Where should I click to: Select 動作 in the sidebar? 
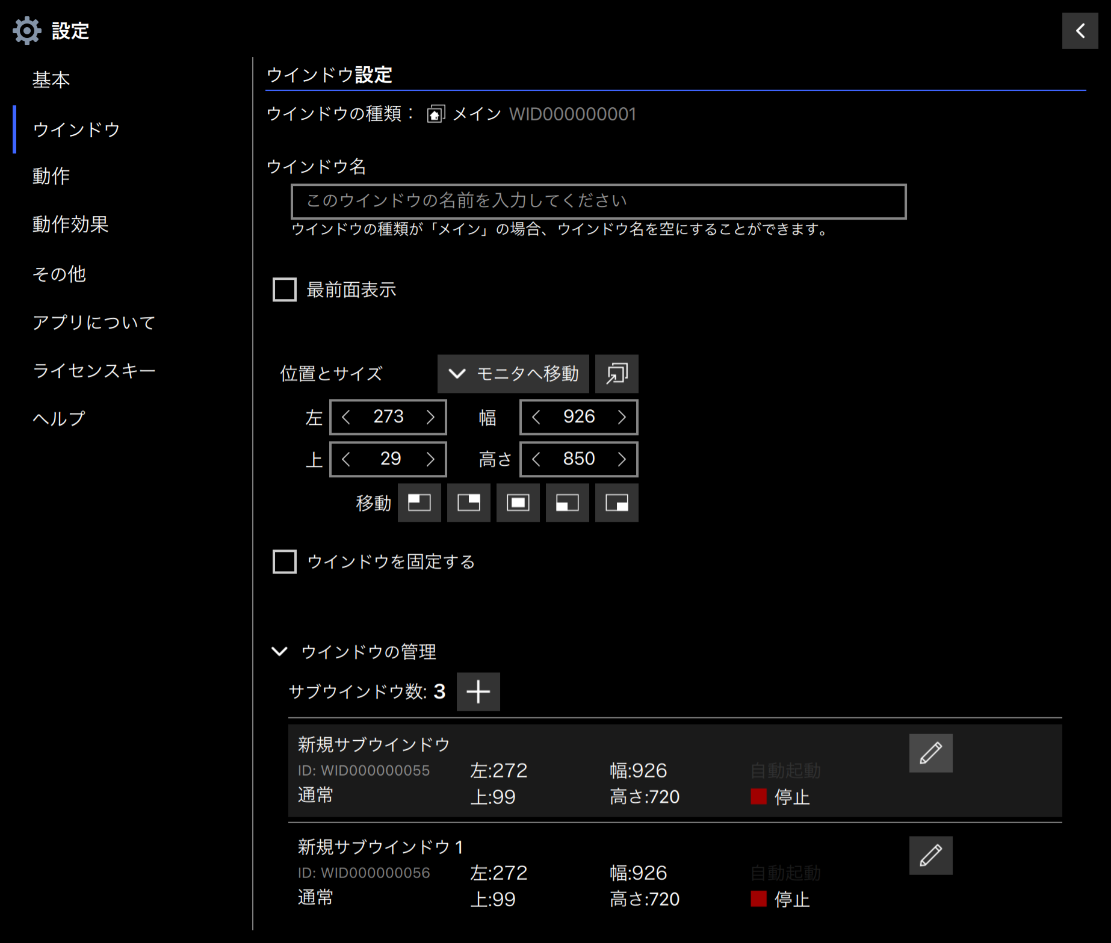point(51,176)
